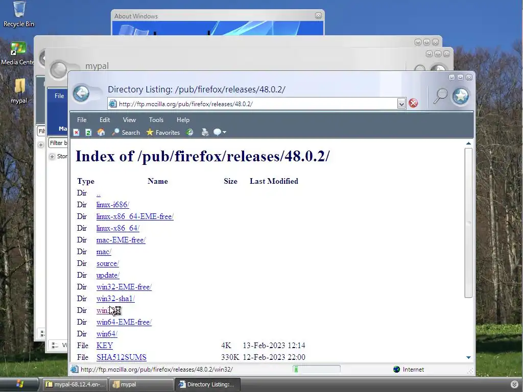Open the linux-x86_64/ directory link
Image resolution: width=523 pixels, height=392 pixels.
click(118, 228)
